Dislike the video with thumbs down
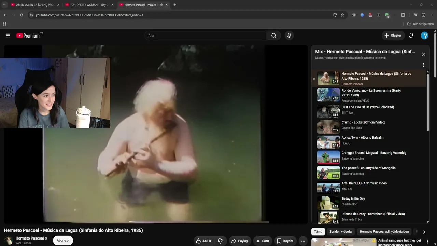This screenshot has height=246, width=437. (x=220, y=241)
